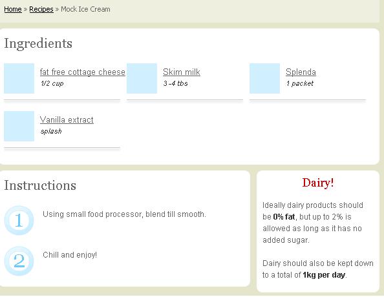The width and height of the screenshot is (384, 297).
Task: Click the red Dairy! heading
Action: click(318, 183)
